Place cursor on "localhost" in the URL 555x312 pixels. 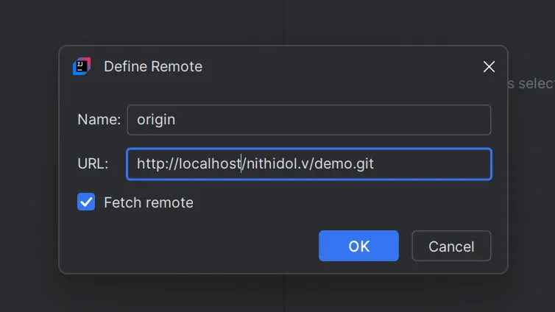(211, 164)
